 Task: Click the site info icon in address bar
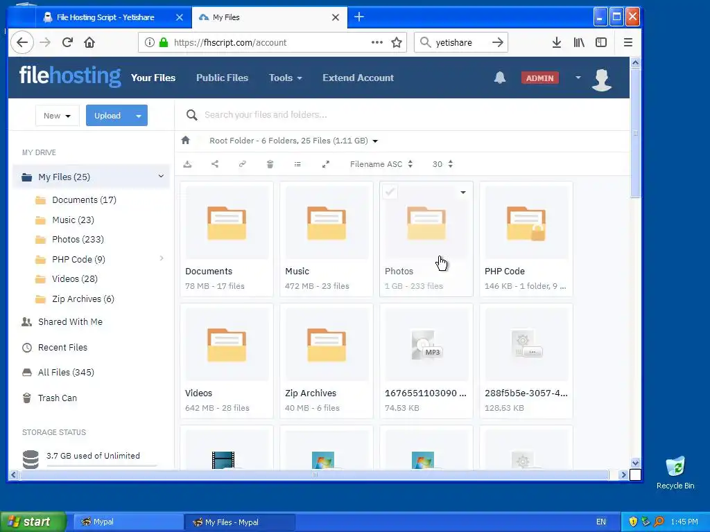pyautogui.click(x=150, y=42)
